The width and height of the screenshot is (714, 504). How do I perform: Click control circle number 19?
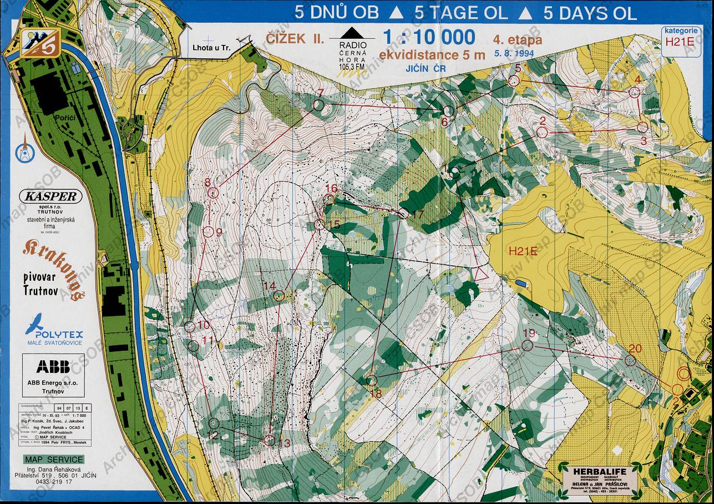pyautogui.click(x=527, y=346)
